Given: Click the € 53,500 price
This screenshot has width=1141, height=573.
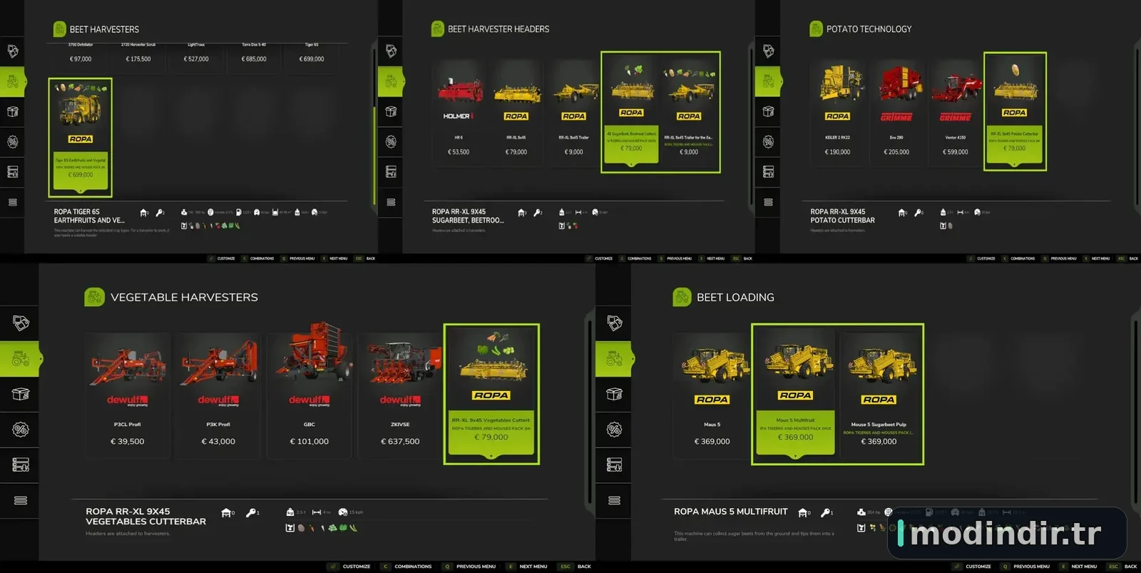Looking at the screenshot, I should coord(459,152).
